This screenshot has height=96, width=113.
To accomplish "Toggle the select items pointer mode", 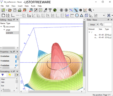I will (76, 10).
